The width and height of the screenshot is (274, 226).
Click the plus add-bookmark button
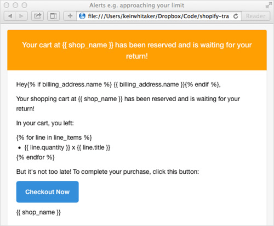[x=70, y=16]
